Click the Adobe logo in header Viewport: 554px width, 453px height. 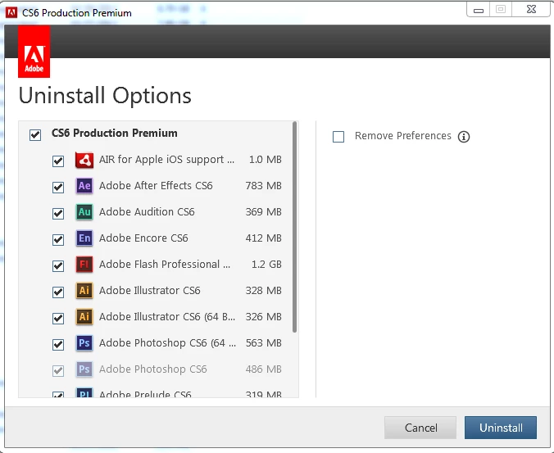point(34,51)
